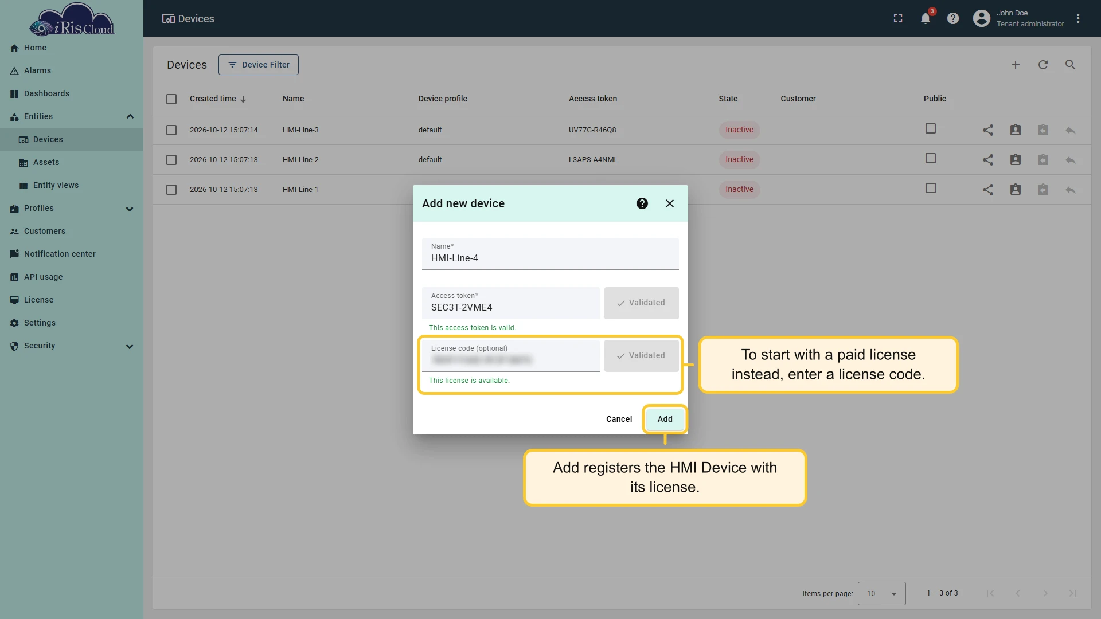Click the add device plus icon
The image size is (1101, 619).
pyautogui.click(x=1016, y=65)
